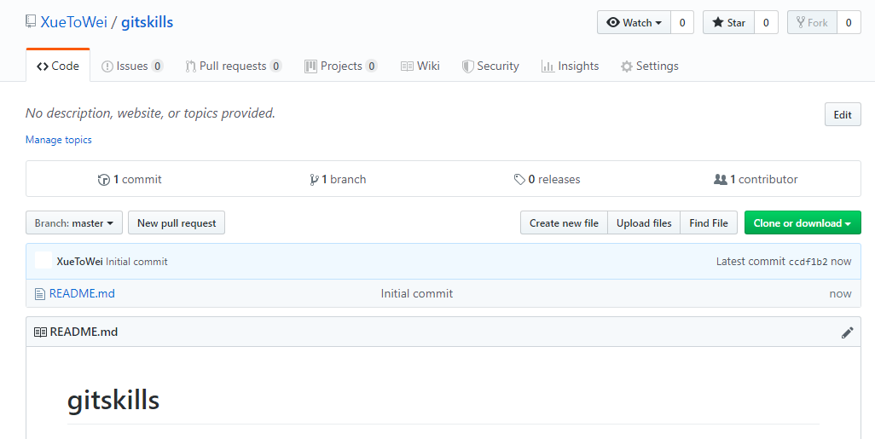This screenshot has height=439, width=875.
Task: Open the Projects tab
Action: (x=341, y=66)
